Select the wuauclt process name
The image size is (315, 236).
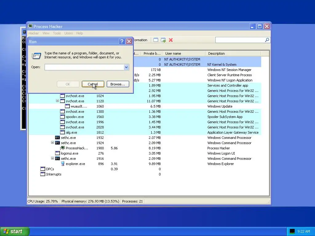click(79, 106)
